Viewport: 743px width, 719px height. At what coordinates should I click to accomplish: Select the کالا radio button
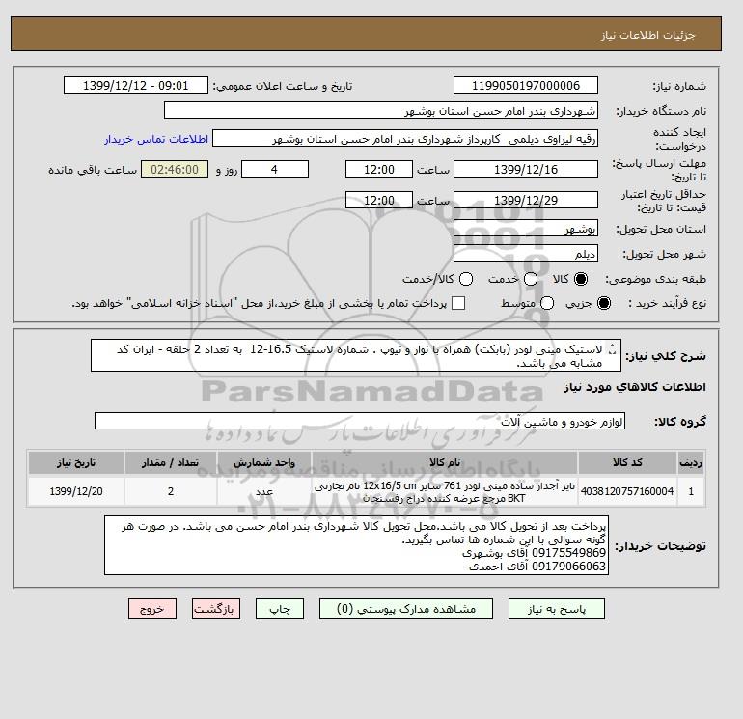pos(581,279)
